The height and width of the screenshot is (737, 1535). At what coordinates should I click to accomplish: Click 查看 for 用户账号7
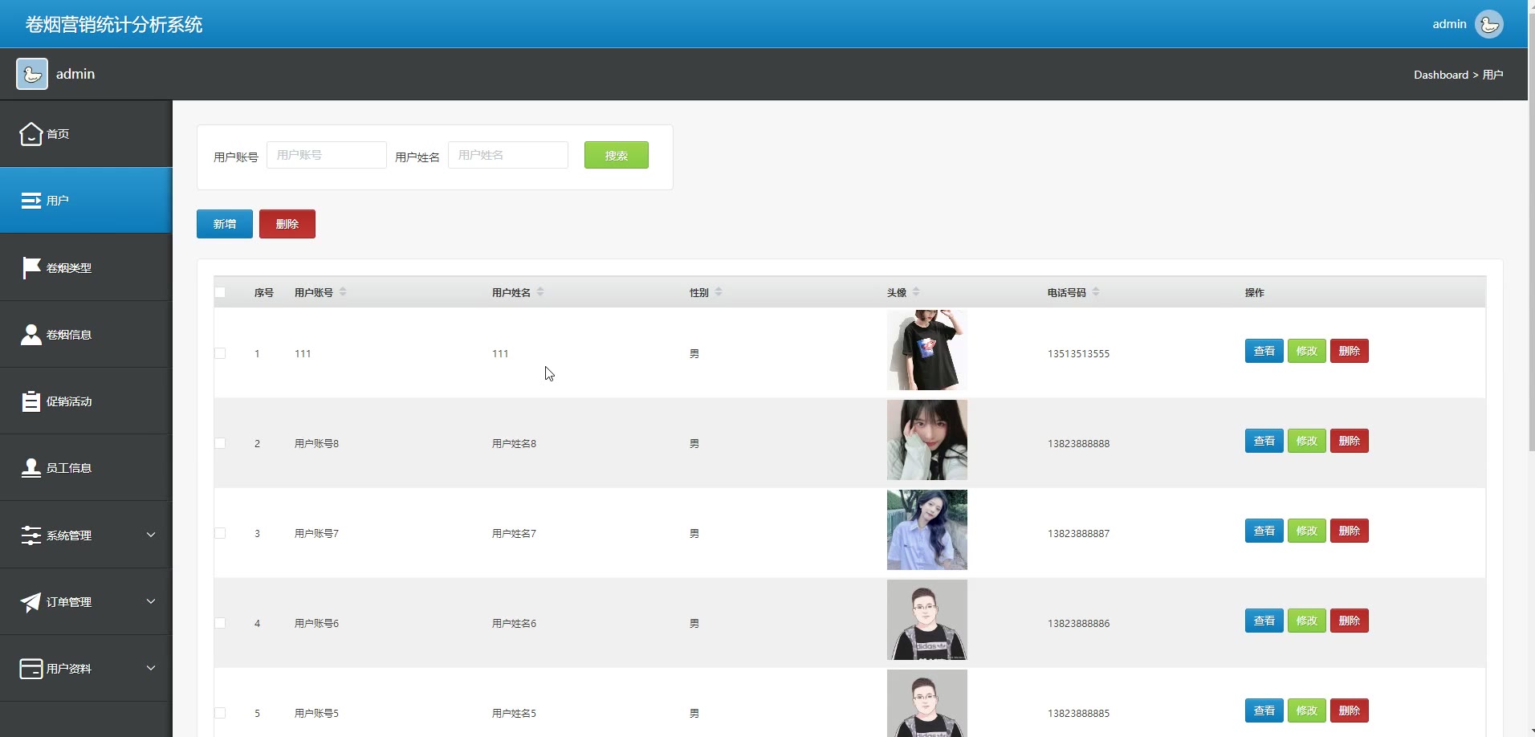pyautogui.click(x=1264, y=531)
